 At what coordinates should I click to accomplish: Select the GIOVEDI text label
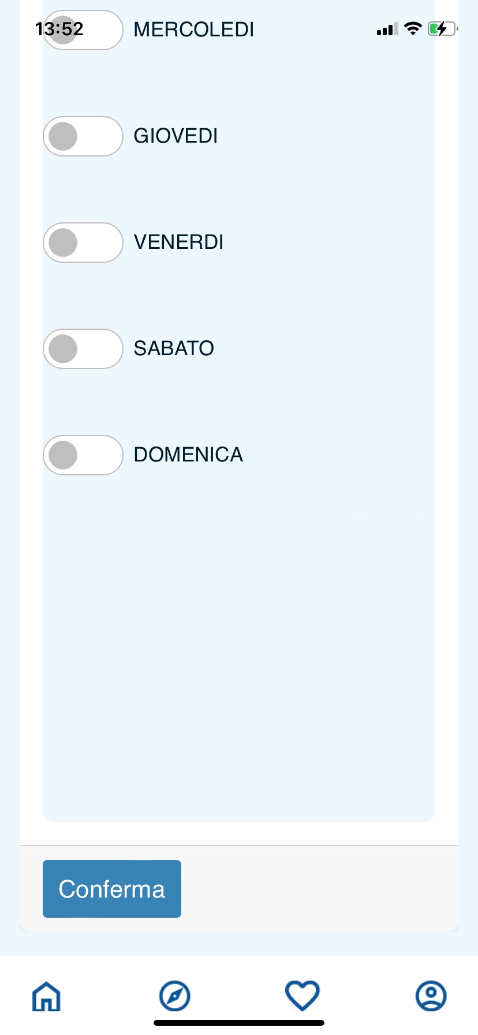pyautogui.click(x=176, y=136)
